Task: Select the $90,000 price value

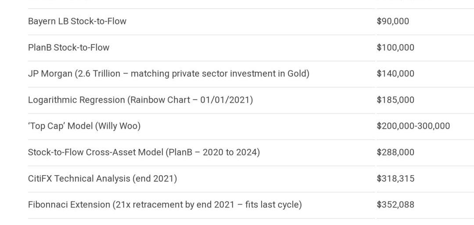Action: click(x=393, y=21)
